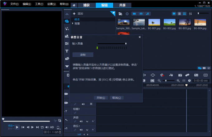Image resolution: width=212 pixels, height=137 pixels.
Task: Open the preview device size dropdown
Action: (x=58, y=128)
